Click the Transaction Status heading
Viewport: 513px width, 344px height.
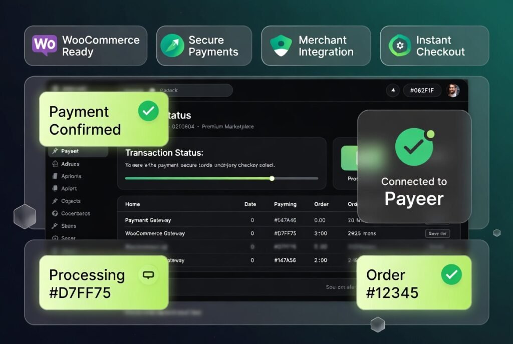164,153
